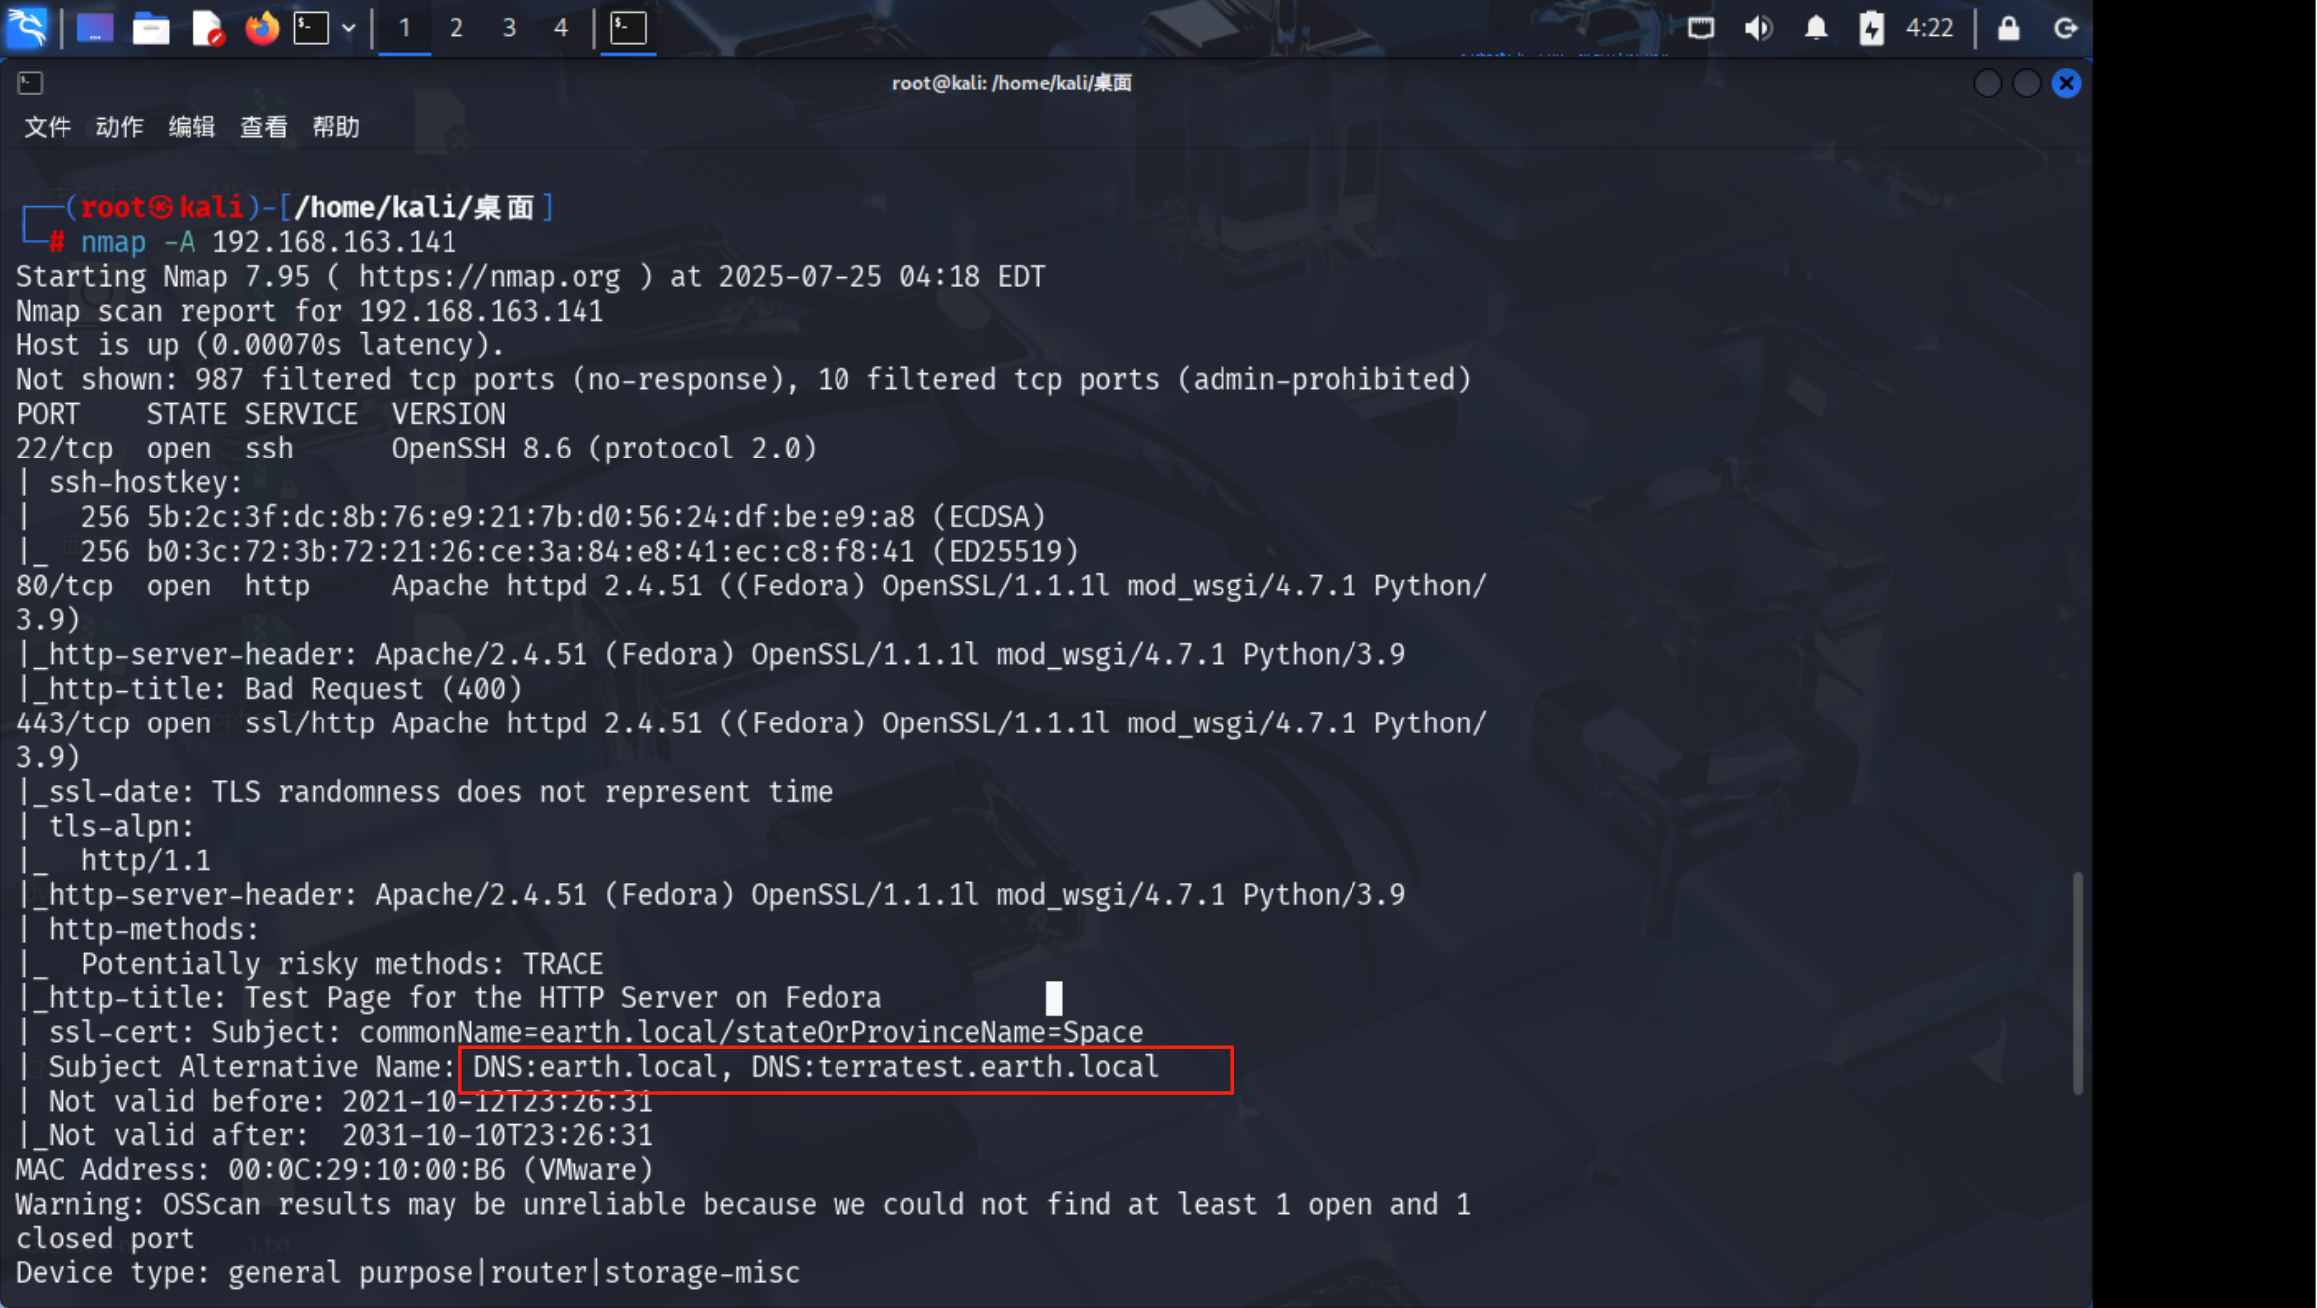Click 'ssl-date: TLS randomness' line

click(424, 792)
